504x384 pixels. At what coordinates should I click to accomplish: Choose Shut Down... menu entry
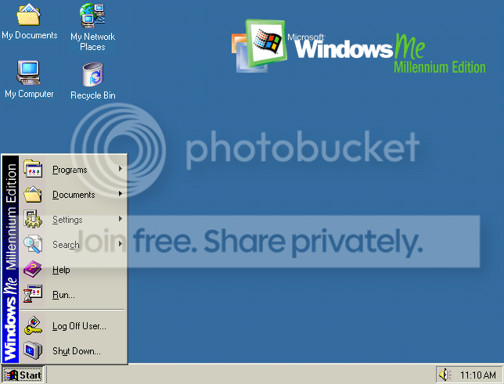(x=74, y=351)
